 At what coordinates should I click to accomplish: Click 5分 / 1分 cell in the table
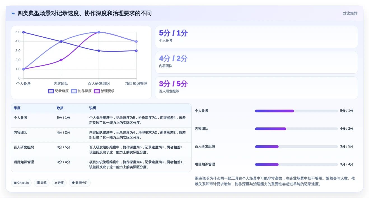pos(64,118)
